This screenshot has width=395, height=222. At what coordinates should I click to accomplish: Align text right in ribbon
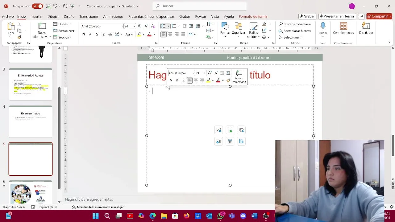pos(177,34)
